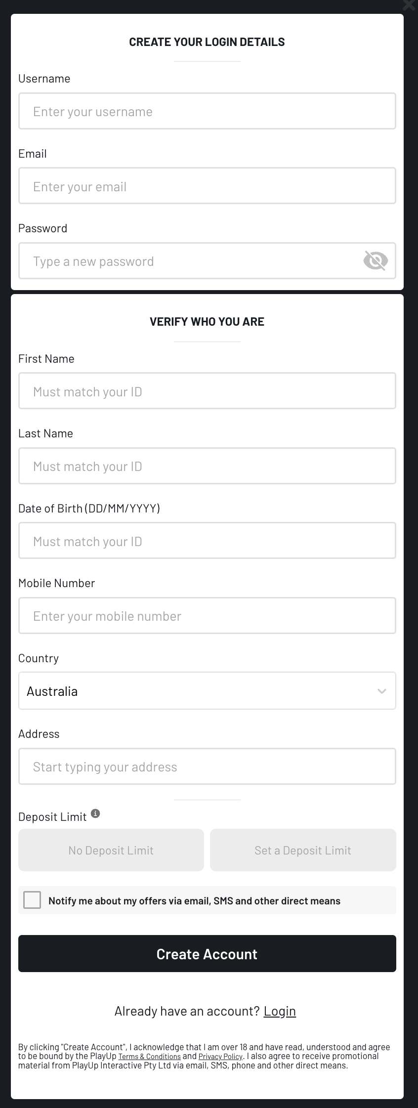The height and width of the screenshot is (1108, 418).
Task: Toggle password visibility with the eye icon
Action: tap(375, 261)
